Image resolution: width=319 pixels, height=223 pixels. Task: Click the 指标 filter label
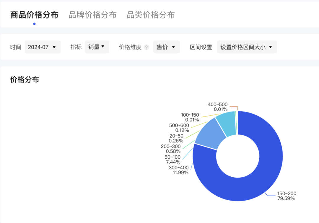coord(76,47)
